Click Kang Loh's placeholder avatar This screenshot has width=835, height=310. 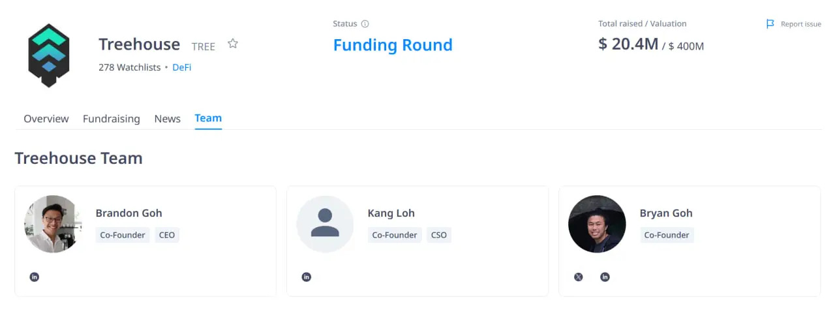[325, 224]
